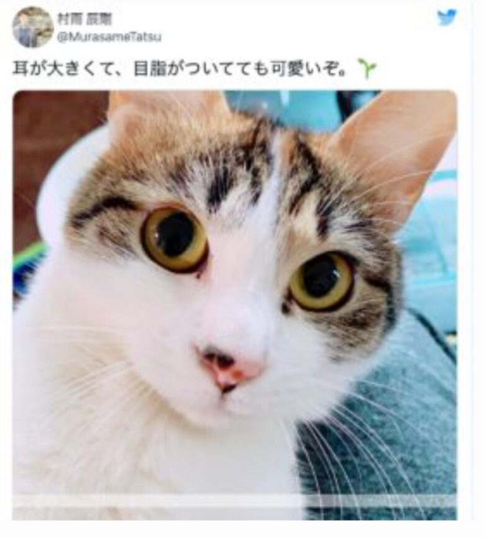
Task: Open the embedded cat photo
Action: pos(235,305)
